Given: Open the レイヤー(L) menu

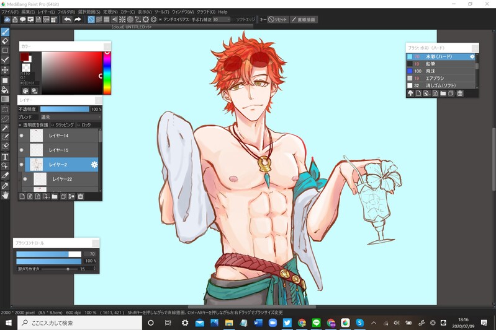Looking at the screenshot, I should 46,12.
